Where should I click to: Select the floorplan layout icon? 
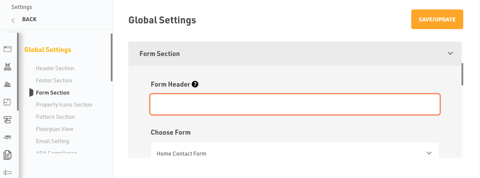point(7,102)
